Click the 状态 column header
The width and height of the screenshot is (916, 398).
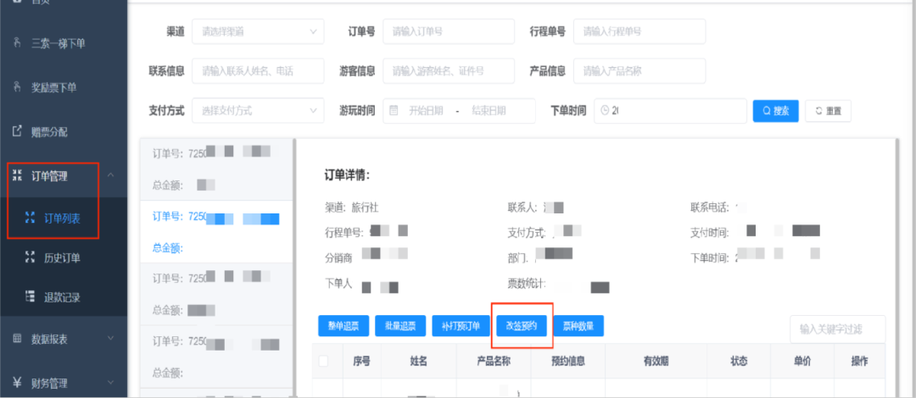coord(739,362)
